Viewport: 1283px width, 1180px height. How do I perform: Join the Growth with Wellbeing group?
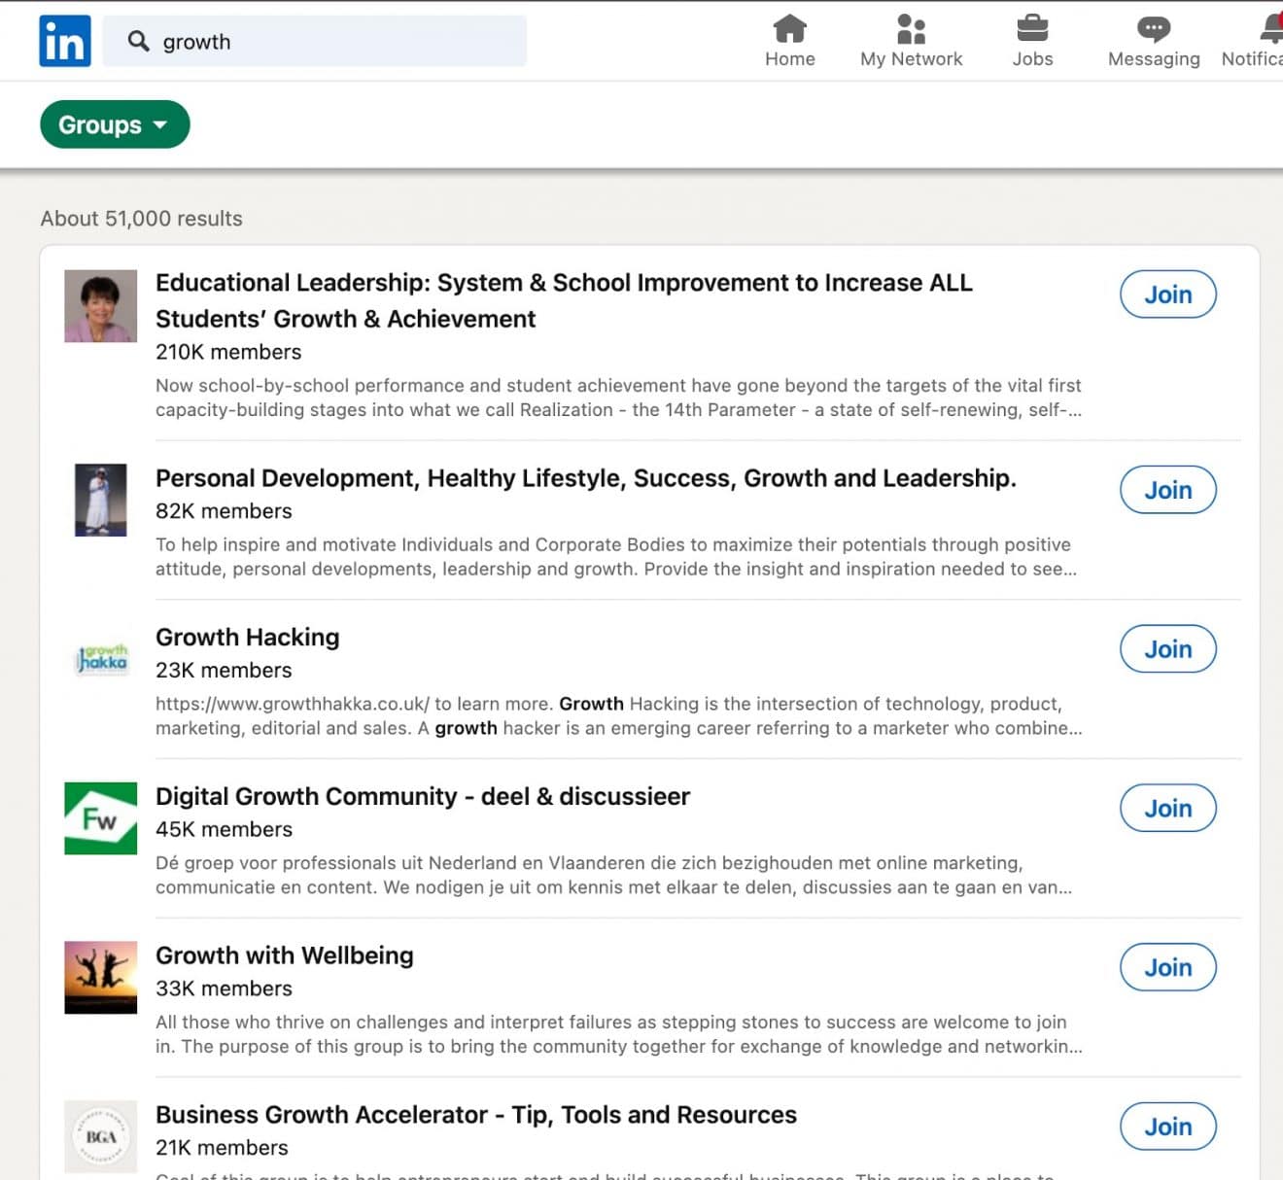point(1167,967)
